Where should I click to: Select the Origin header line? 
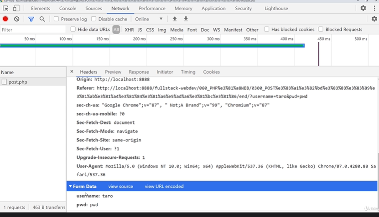(x=113, y=79)
